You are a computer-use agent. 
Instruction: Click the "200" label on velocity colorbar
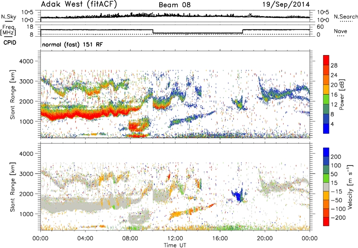click(336, 157)
